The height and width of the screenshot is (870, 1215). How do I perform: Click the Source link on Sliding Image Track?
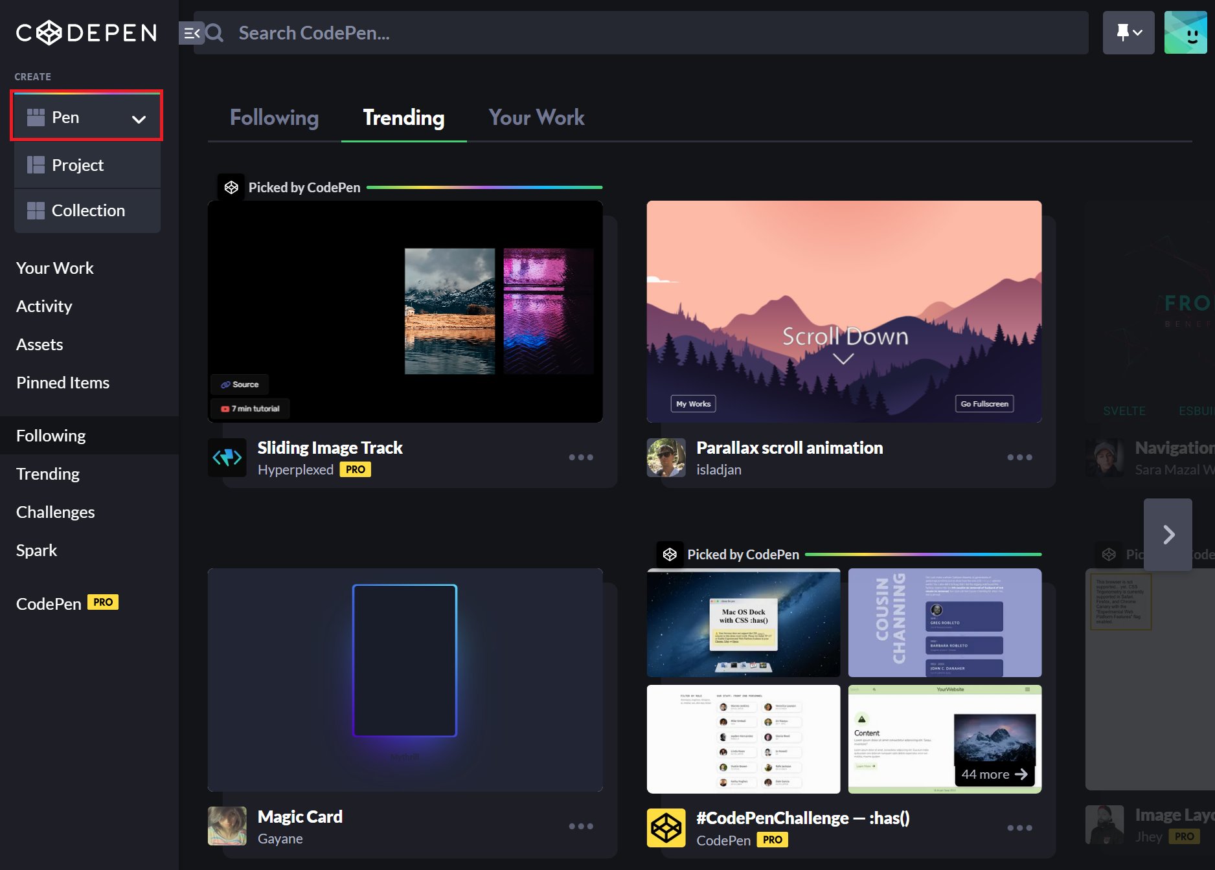240,385
